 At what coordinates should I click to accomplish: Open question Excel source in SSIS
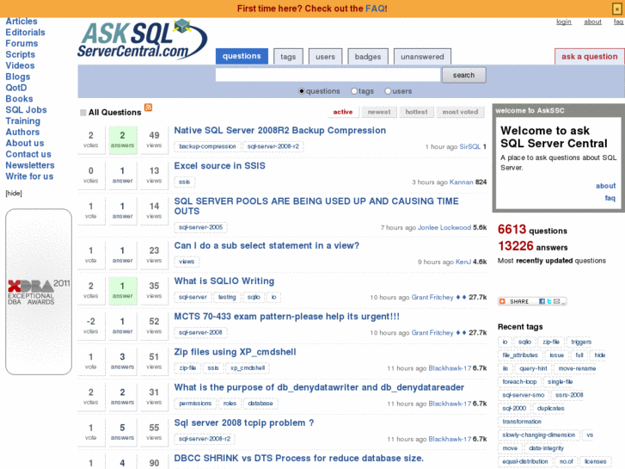tap(219, 166)
